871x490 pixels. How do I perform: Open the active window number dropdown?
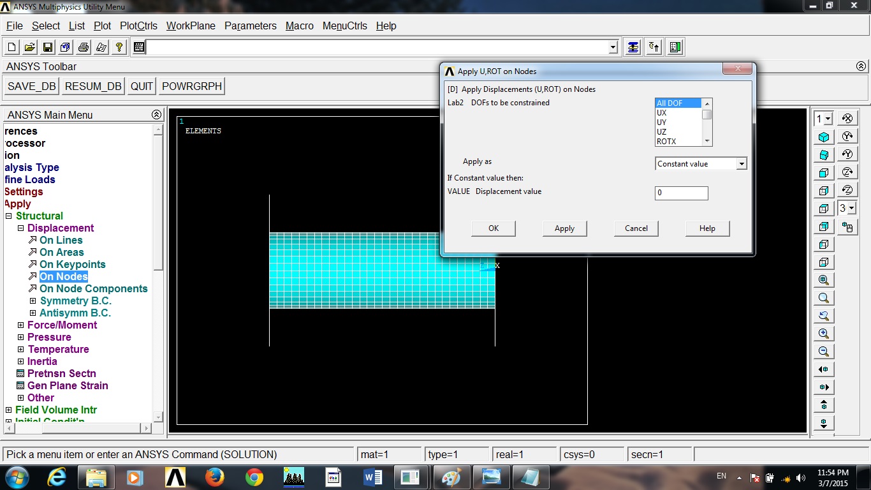coord(828,119)
